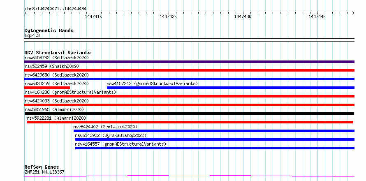
Task: Select the nsv6433259 (Sedlazeck2020) label
Action: coord(57,84)
